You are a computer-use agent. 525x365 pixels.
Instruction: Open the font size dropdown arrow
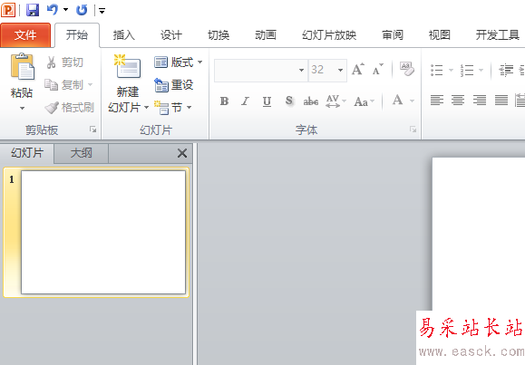[341, 71]
